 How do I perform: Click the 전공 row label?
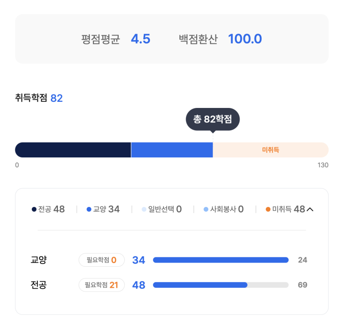39,285
